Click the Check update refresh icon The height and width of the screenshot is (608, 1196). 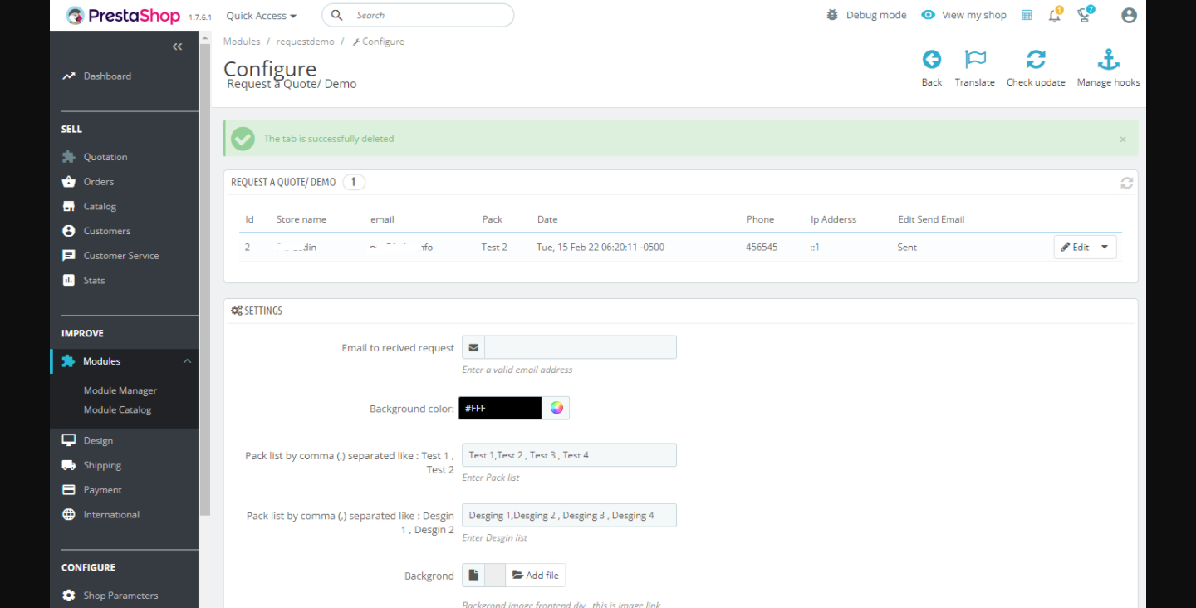click(x=1036, y=59)
